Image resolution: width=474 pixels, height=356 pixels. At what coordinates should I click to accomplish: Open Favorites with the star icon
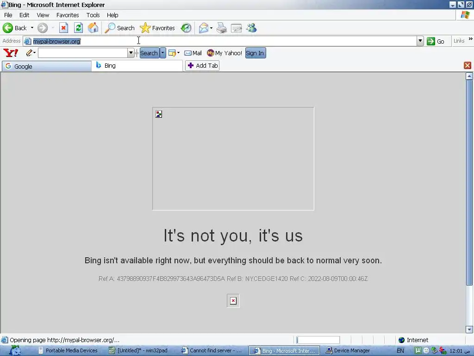click(x=145, y=28)
